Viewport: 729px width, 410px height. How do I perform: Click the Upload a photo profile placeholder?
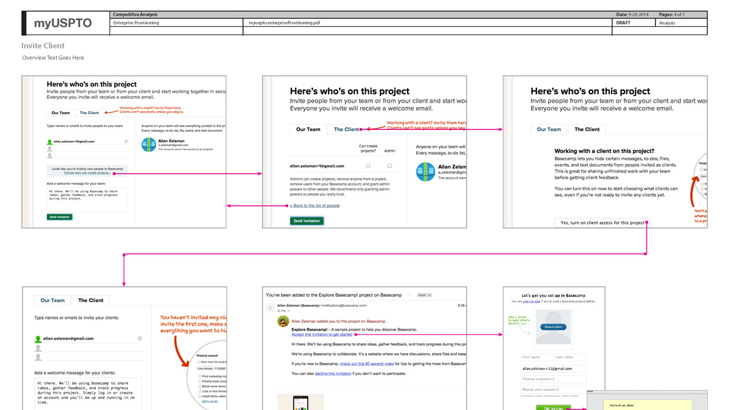click(553, 327)
